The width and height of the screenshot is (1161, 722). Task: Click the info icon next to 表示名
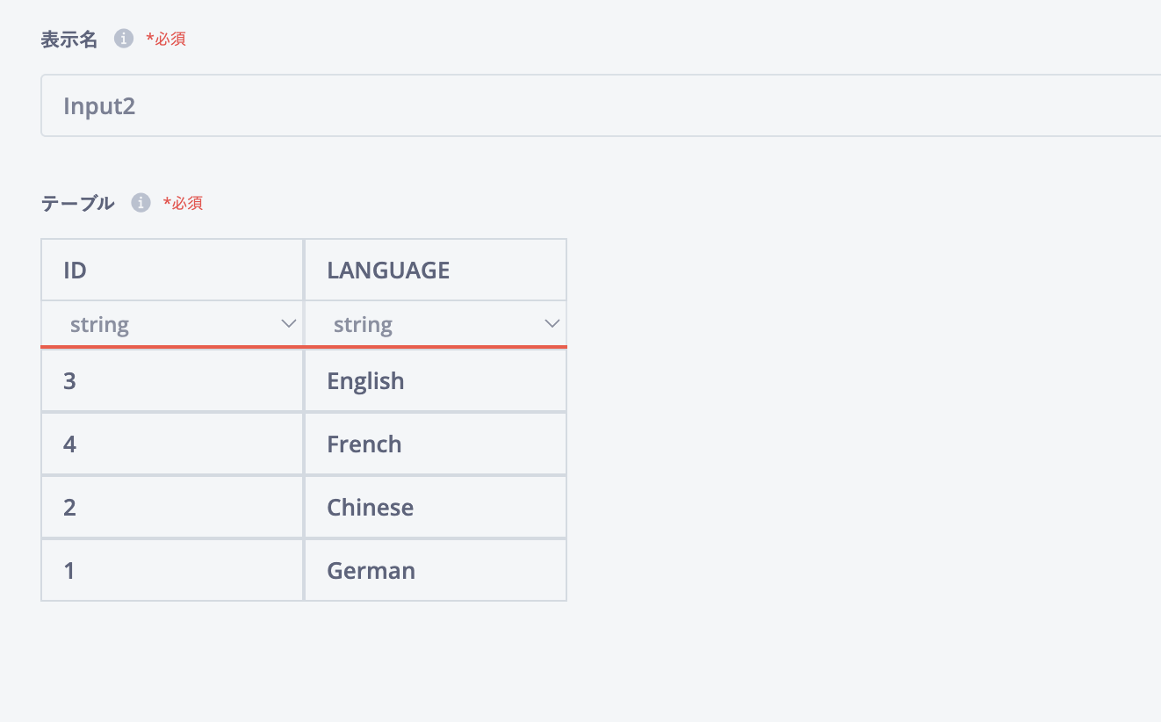[x=124, y=39]
